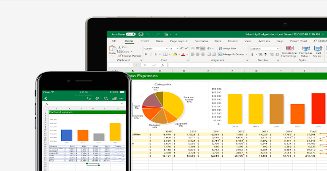Open Format as Table menu
Viewport: 327px width, 171px height.
pyautogui.click(x=306, y=52)
